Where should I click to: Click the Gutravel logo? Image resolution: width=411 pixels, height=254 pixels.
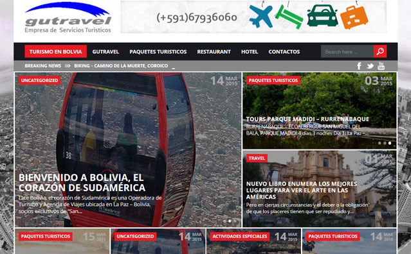click(68, 17)
